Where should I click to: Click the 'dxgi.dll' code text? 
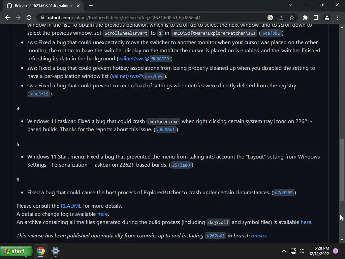218,223
